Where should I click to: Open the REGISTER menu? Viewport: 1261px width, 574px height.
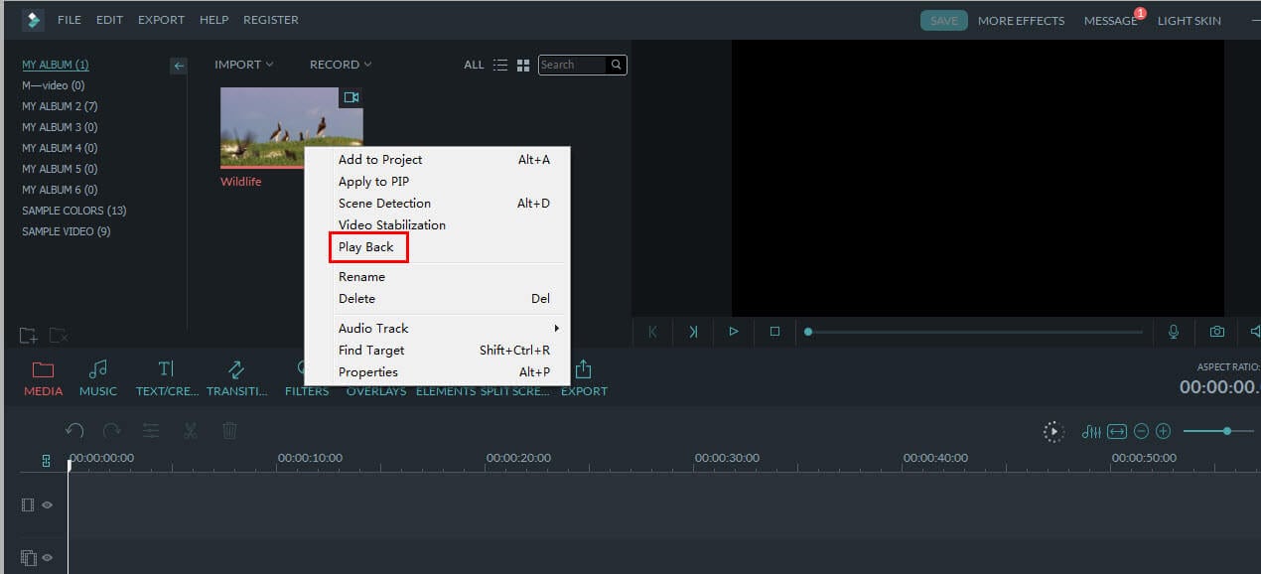pos(271,20)
